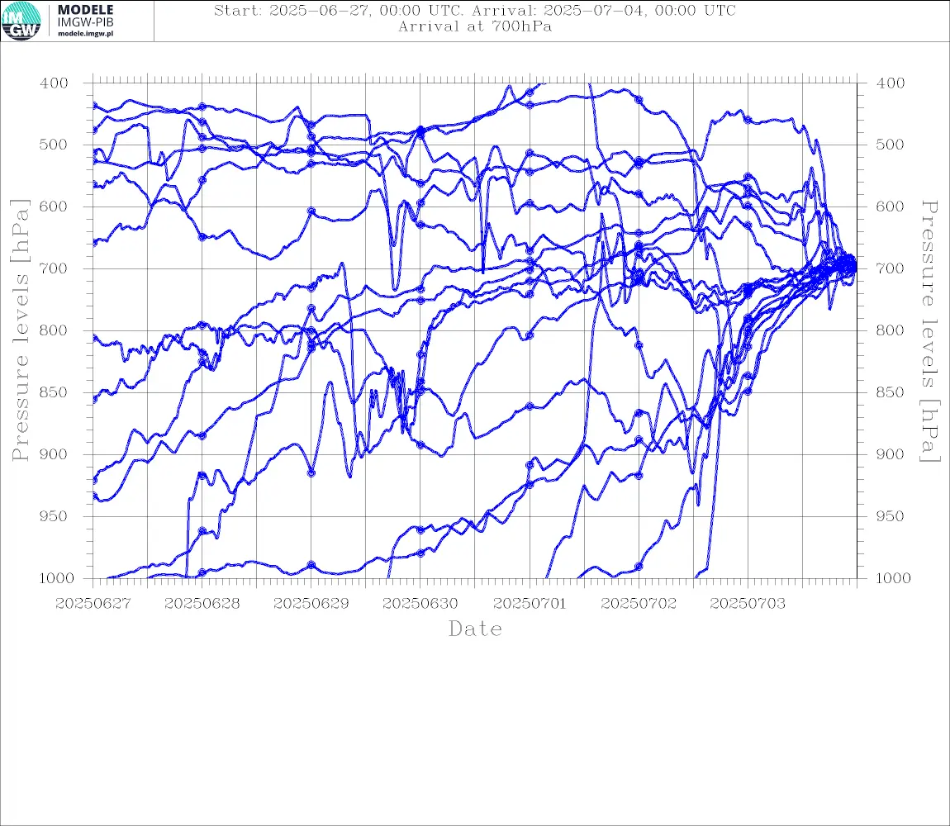950x826 pixels.
Task: Click the right axis 700 label
Action: [x=891, y=268]
